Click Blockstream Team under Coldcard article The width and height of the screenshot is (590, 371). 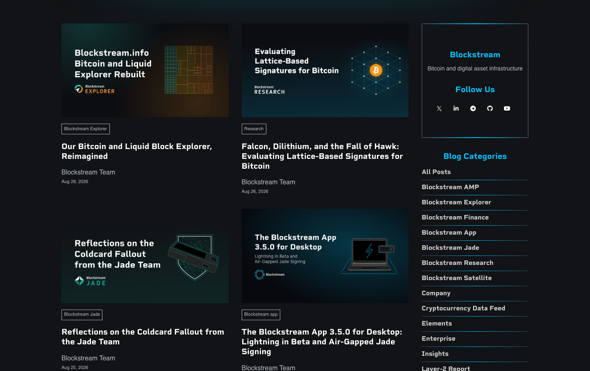pyautogui.click(x=88, y=358)
